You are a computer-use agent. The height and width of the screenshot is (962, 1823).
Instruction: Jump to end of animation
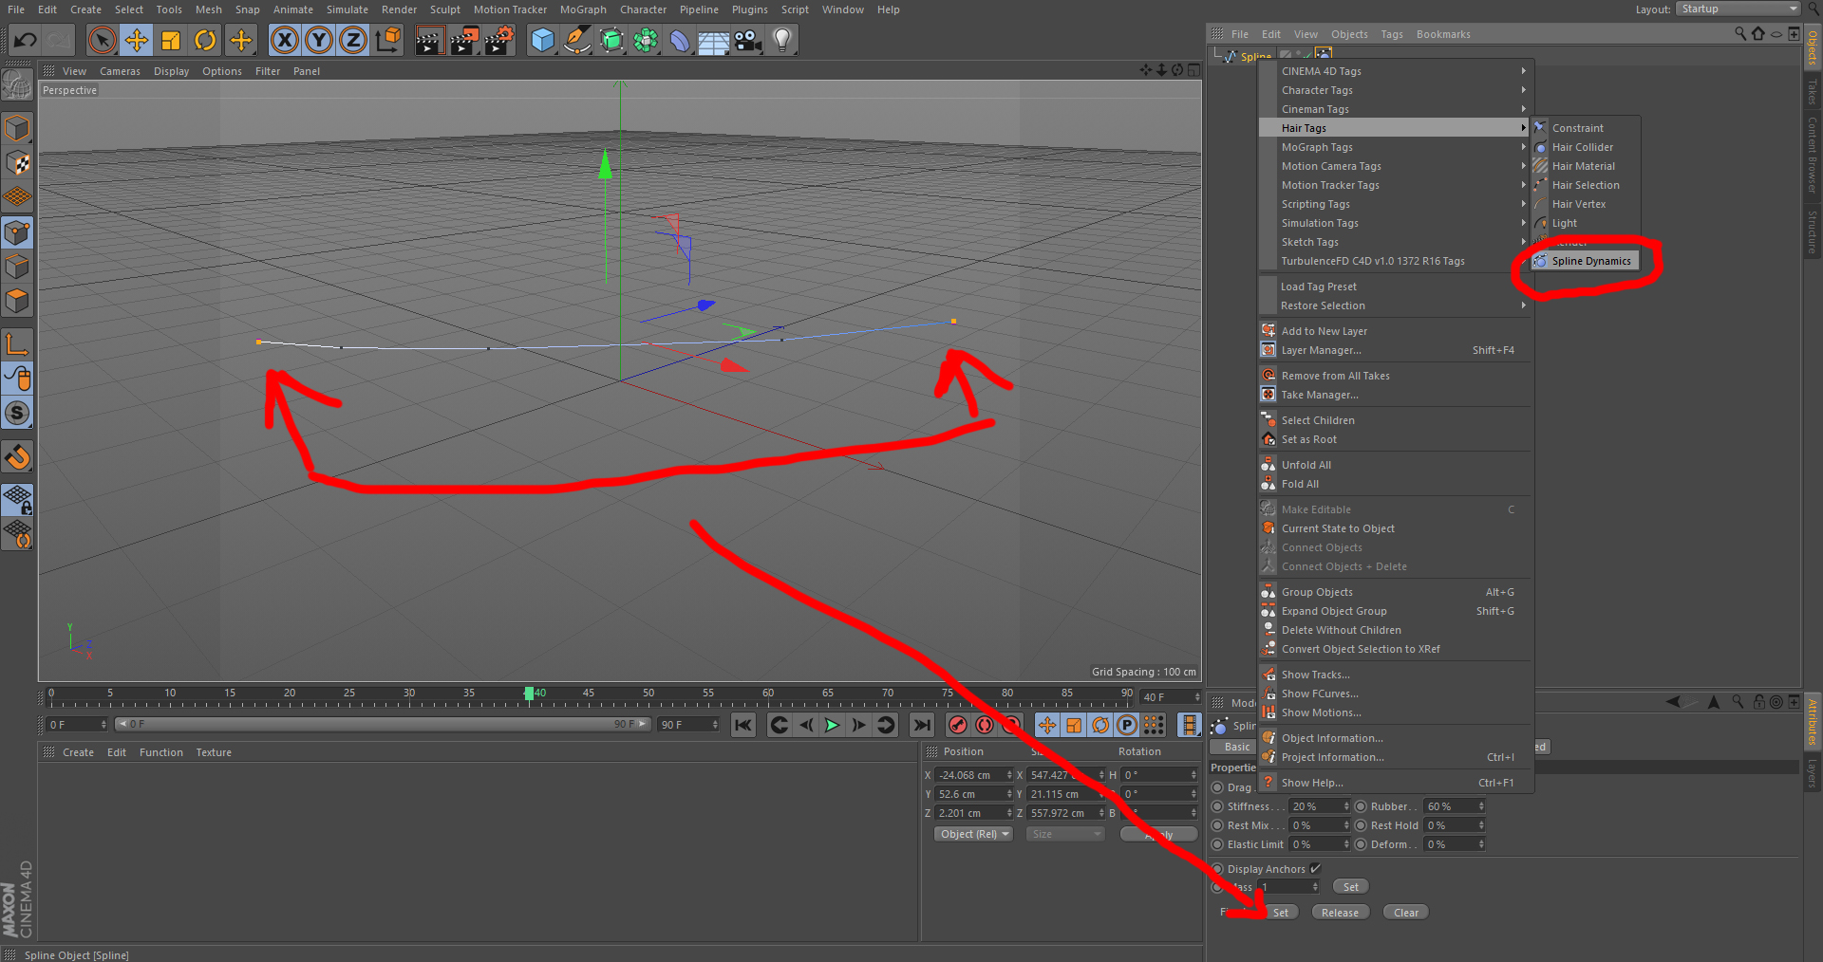922,725
